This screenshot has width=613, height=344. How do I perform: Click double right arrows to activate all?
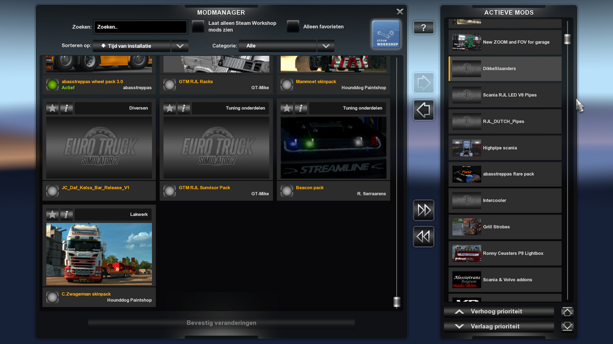(423, 210)
